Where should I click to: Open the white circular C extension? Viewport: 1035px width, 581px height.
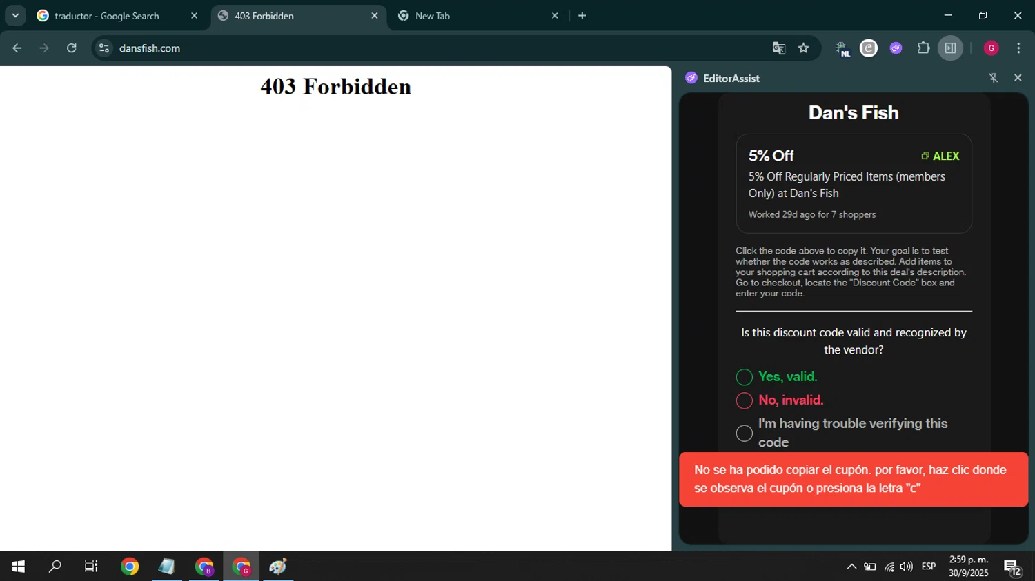869,48
